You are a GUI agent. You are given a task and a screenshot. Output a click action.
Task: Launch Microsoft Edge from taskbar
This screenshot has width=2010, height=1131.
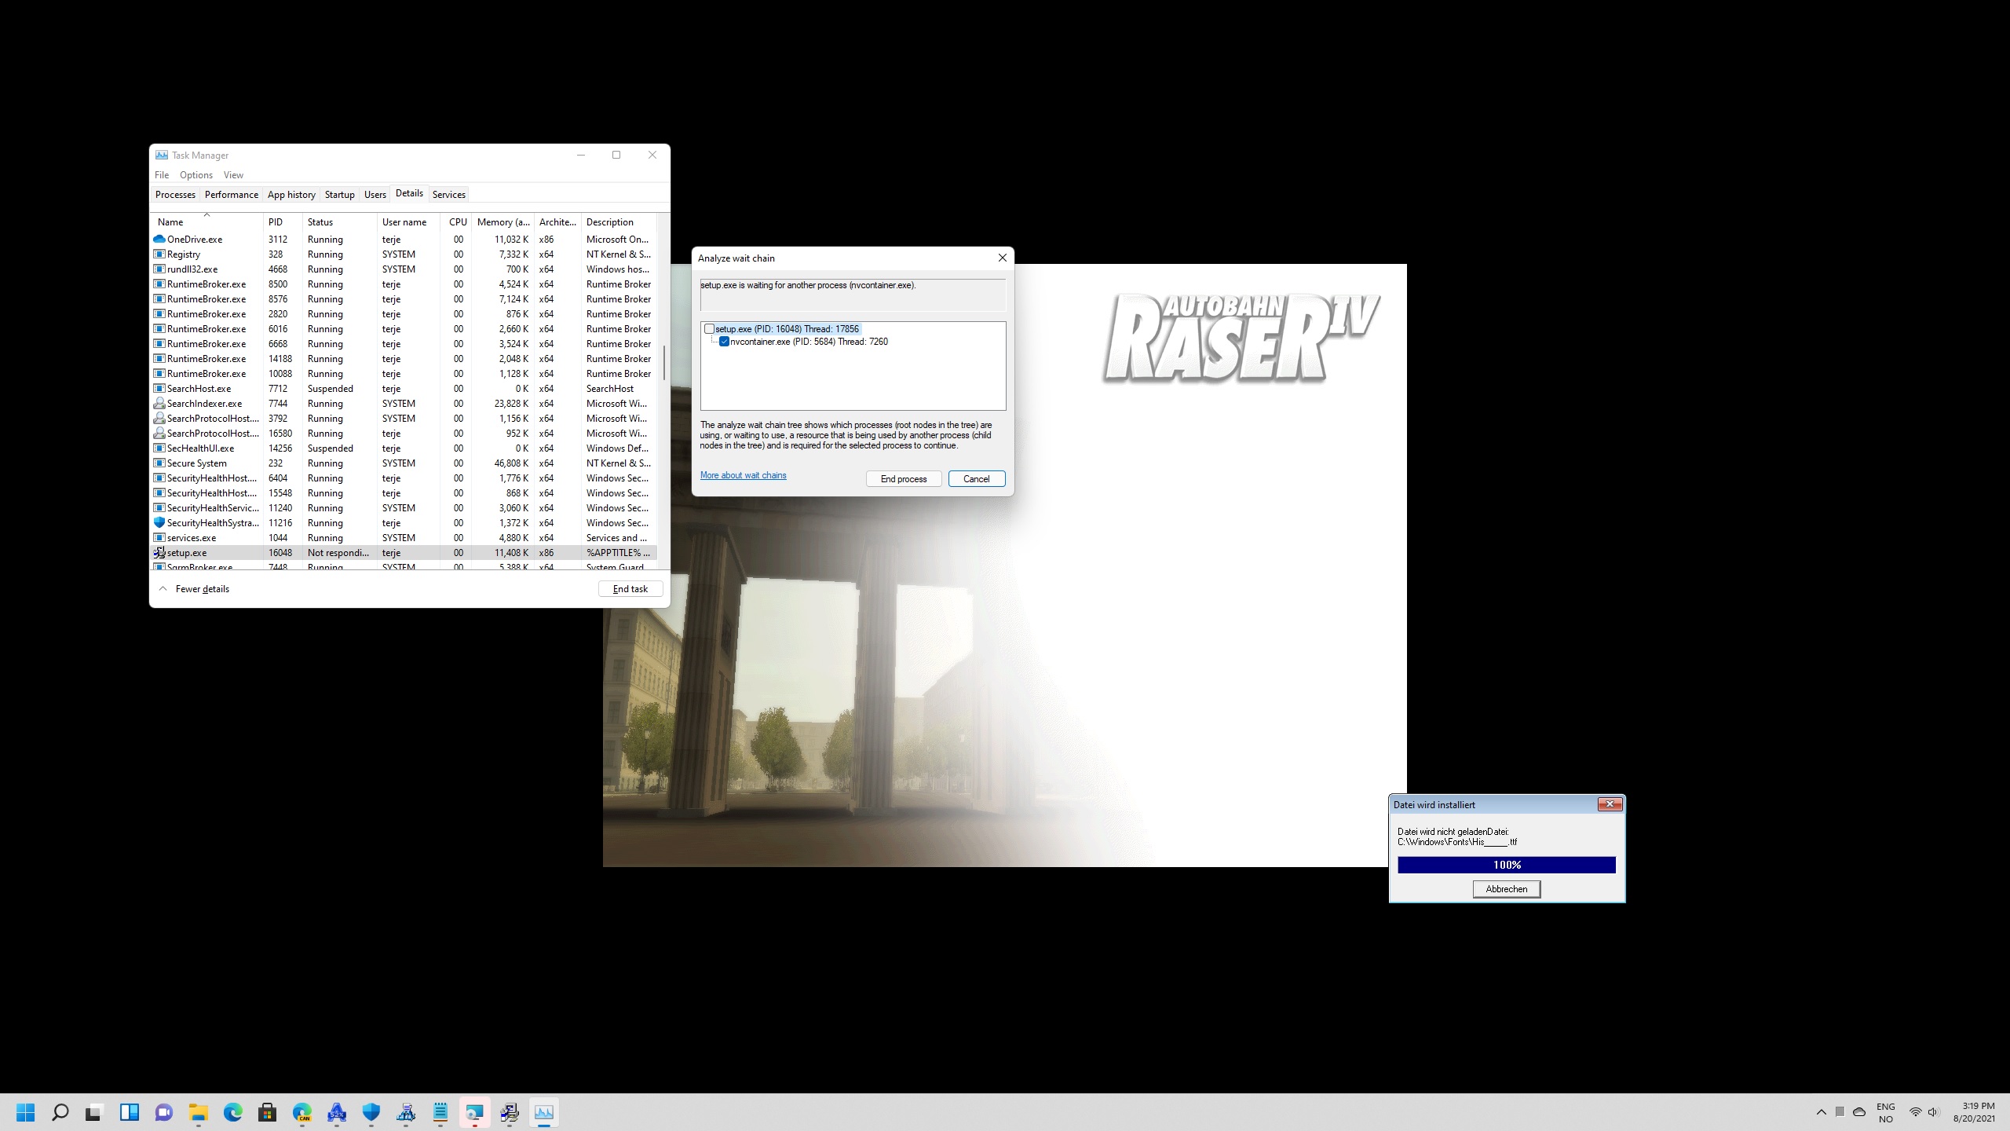pyautogui.click(x=232, y=1112)
